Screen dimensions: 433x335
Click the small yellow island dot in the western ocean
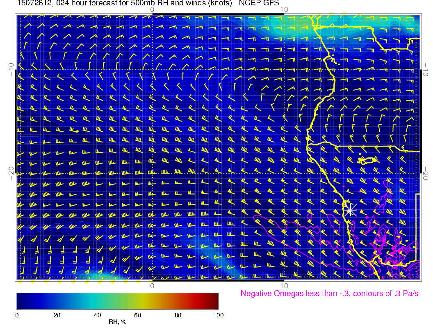tap(77, 131)
